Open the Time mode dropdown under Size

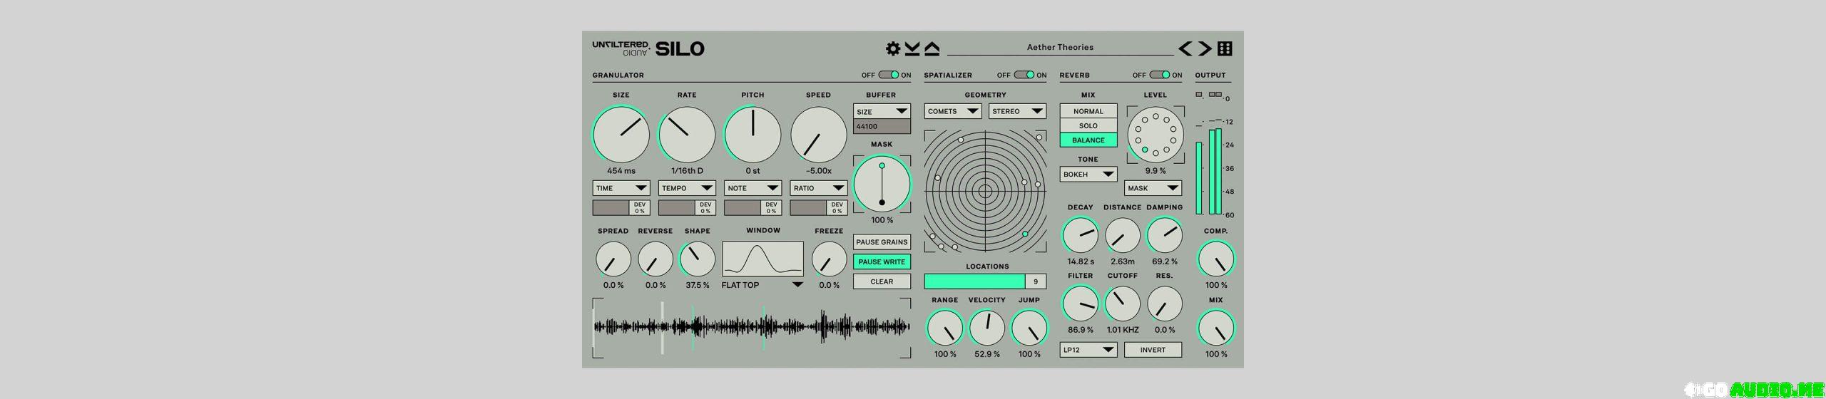(x=621, y=188)
